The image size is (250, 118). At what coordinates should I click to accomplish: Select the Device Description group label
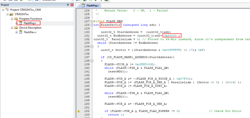(x=30, y=28)
